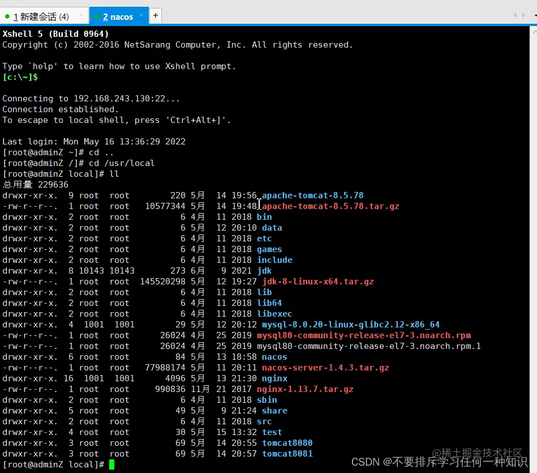Click the "libexec" directory entry
Image resolution: width=537 pixels, height=473 pixels.
tap(274, 314)
